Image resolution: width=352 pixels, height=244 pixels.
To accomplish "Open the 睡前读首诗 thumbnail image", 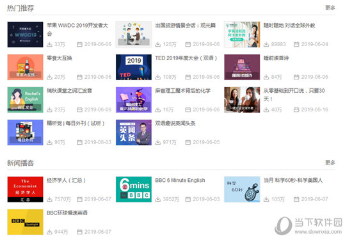I will pyautogui.click(x=242, y=67).
